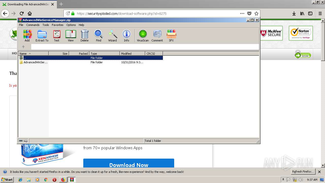Toggle Firefox sidebar view
Viewport: 325px width, 183px height.
[x=310, y=13]
